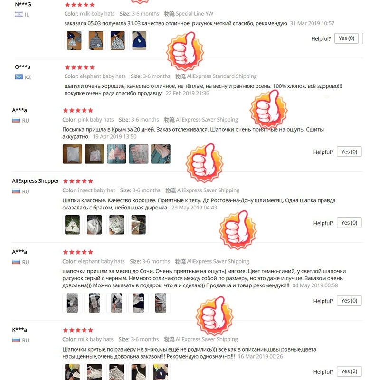
Task: Click Yes (0) on the pink baby hats review
Action: (x=349, y=152)
